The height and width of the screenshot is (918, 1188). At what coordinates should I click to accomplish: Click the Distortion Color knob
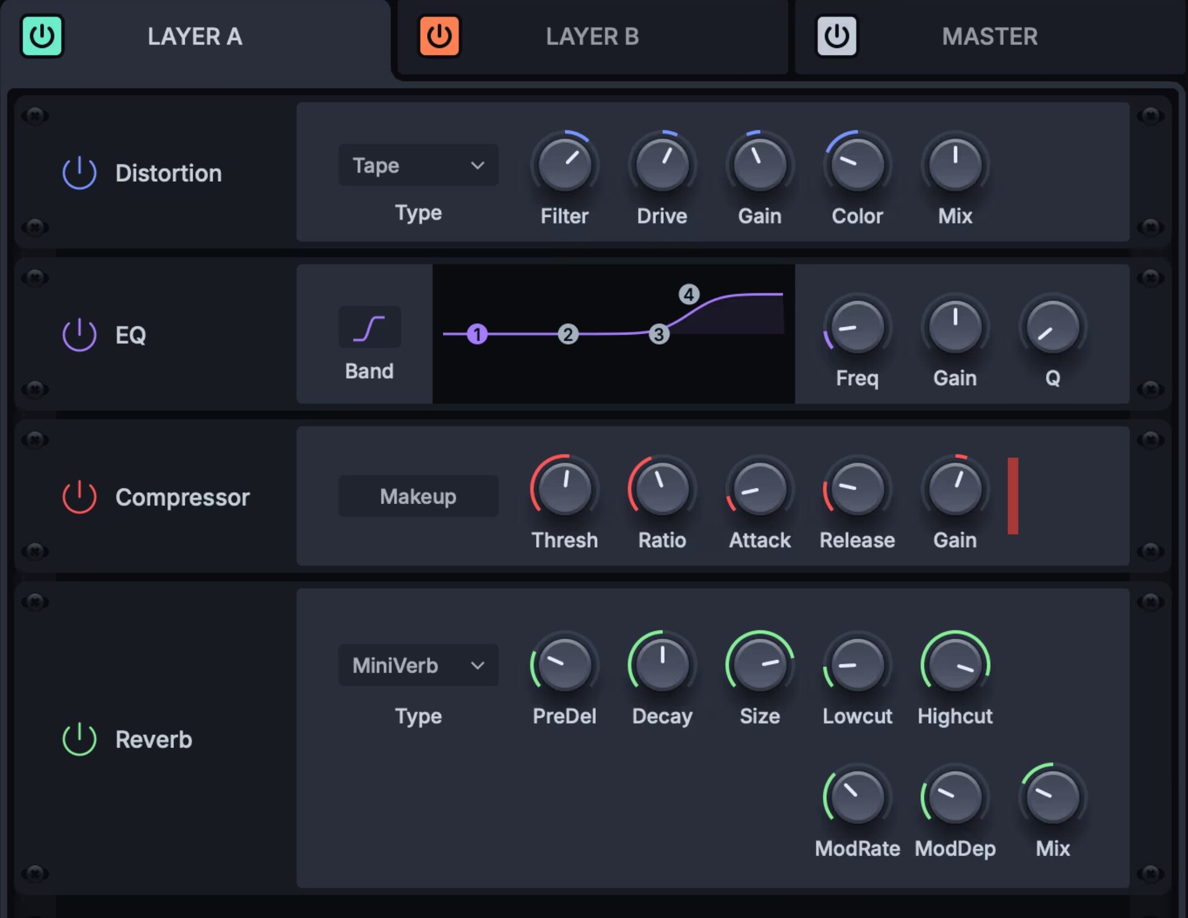tap(858, 165)
